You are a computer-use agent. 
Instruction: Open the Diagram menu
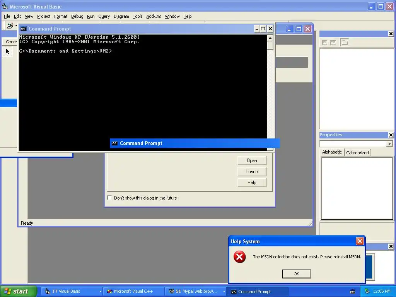121,16
